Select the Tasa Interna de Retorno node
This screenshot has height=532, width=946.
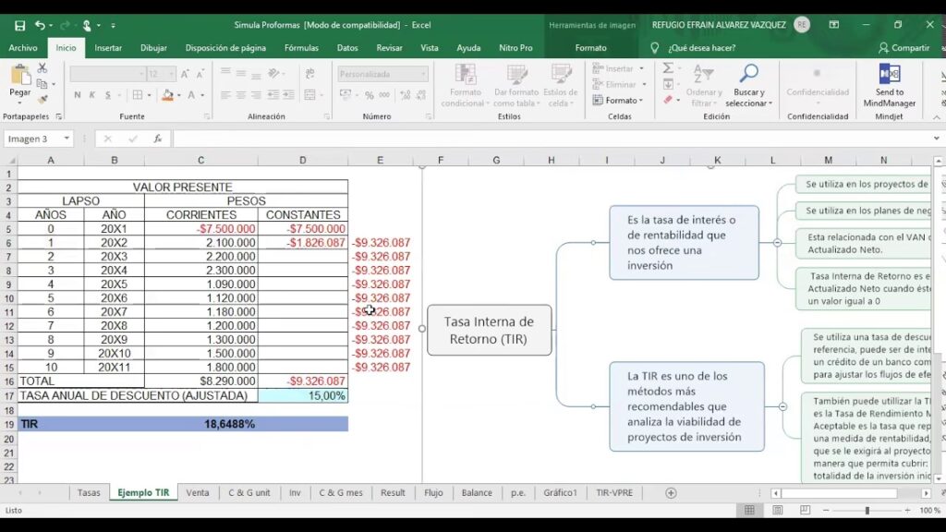pos(489,330)
